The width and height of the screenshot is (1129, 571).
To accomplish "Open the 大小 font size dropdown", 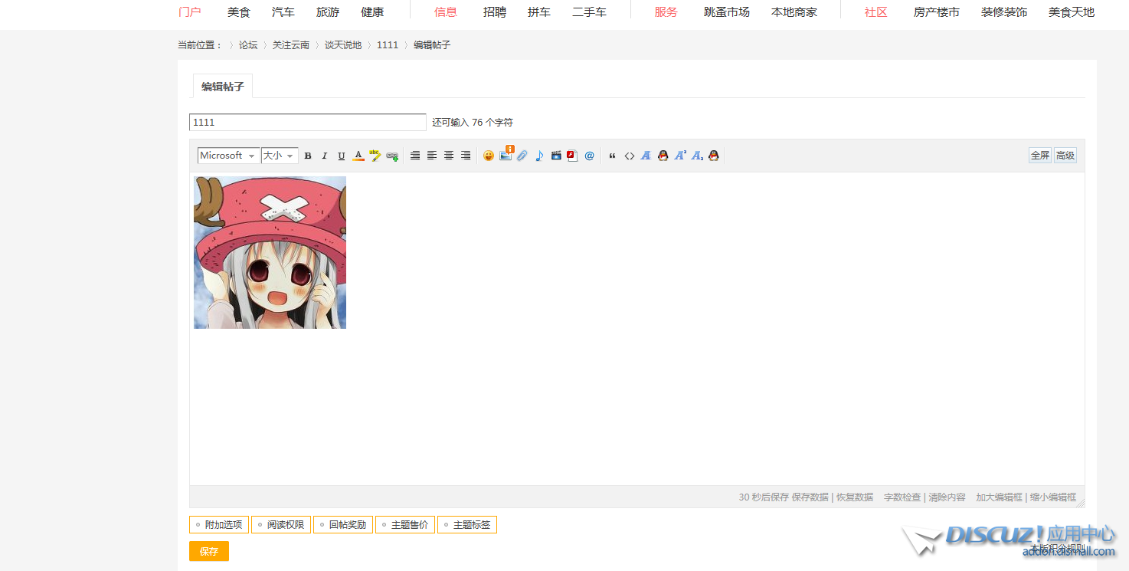I will [x=279, y=156].
